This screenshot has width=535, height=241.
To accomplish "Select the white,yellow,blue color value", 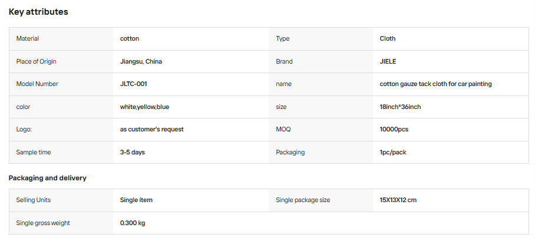I will (144, 107).
